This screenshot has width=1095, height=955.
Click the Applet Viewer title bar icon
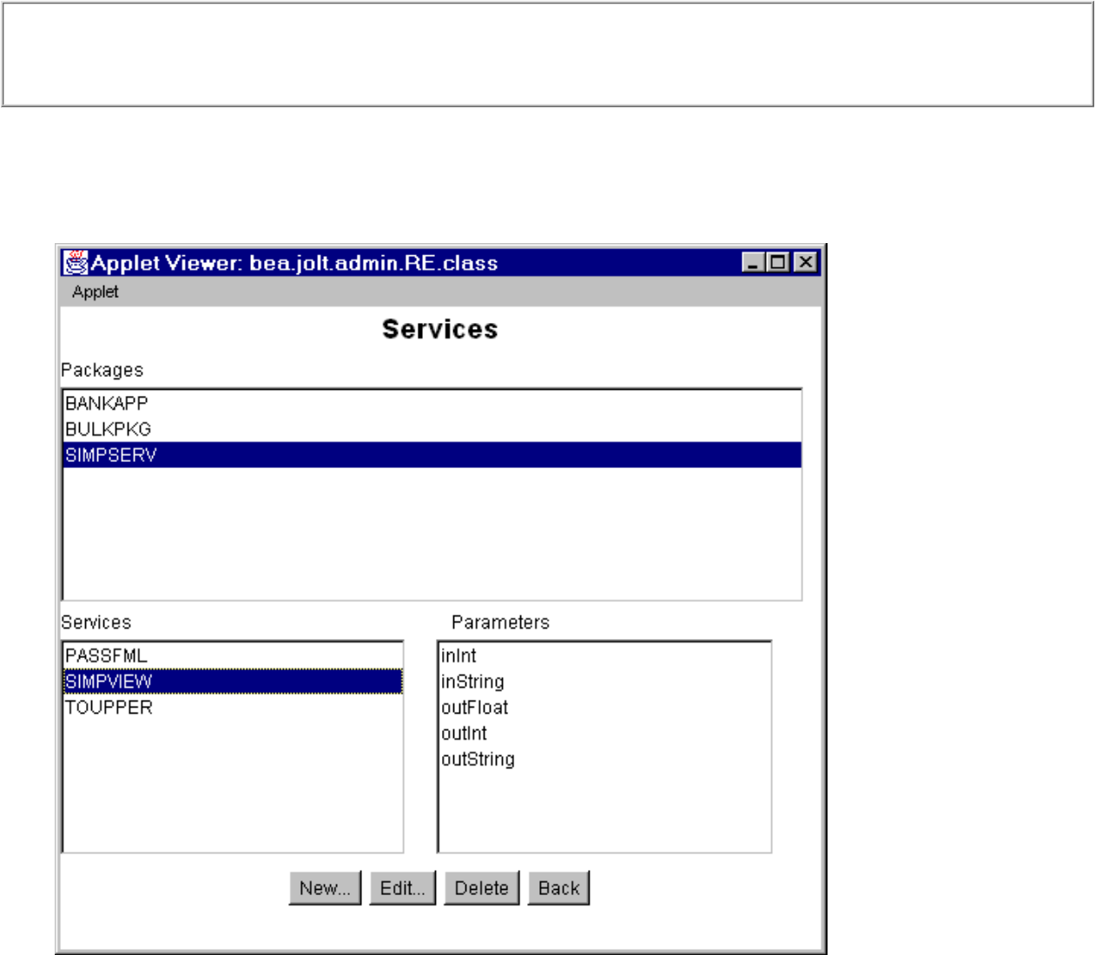click(x=76, y=262)
